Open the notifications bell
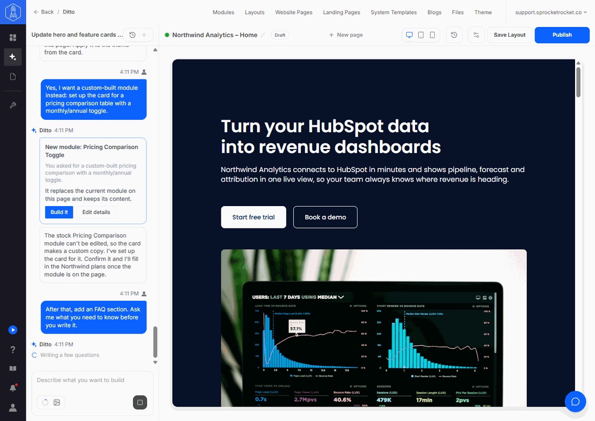This screenshot has width=595, height=421. 13,388
